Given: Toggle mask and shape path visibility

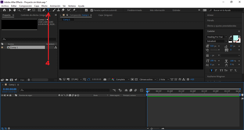Looking at the screenshot, I should (88, 79).
